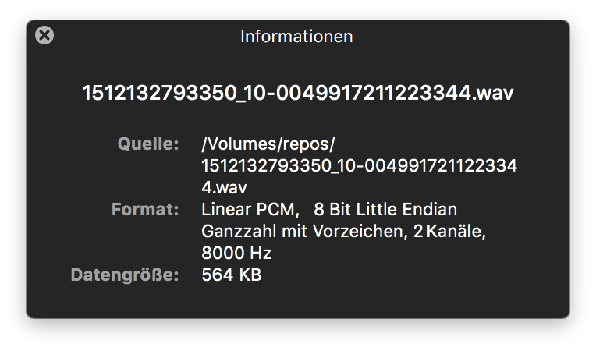Close the Informationen panel with the X button

pyautogui.click(x=44, y=35)
